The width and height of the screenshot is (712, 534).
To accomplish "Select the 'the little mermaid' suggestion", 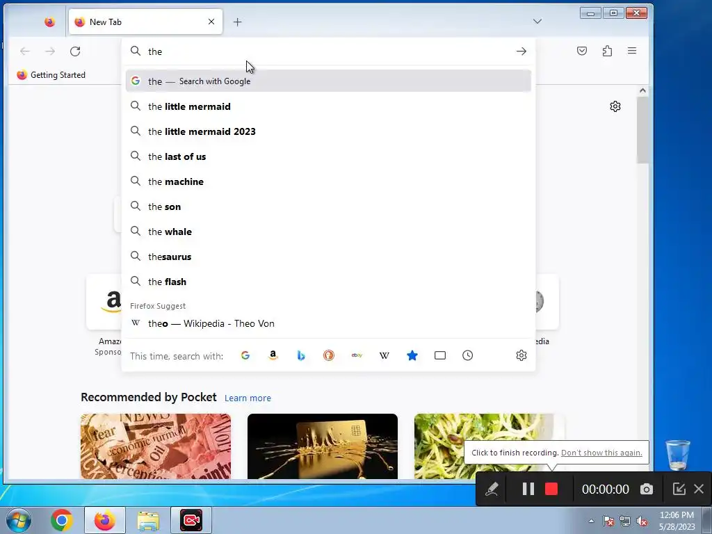I will (x=328, y=106).
